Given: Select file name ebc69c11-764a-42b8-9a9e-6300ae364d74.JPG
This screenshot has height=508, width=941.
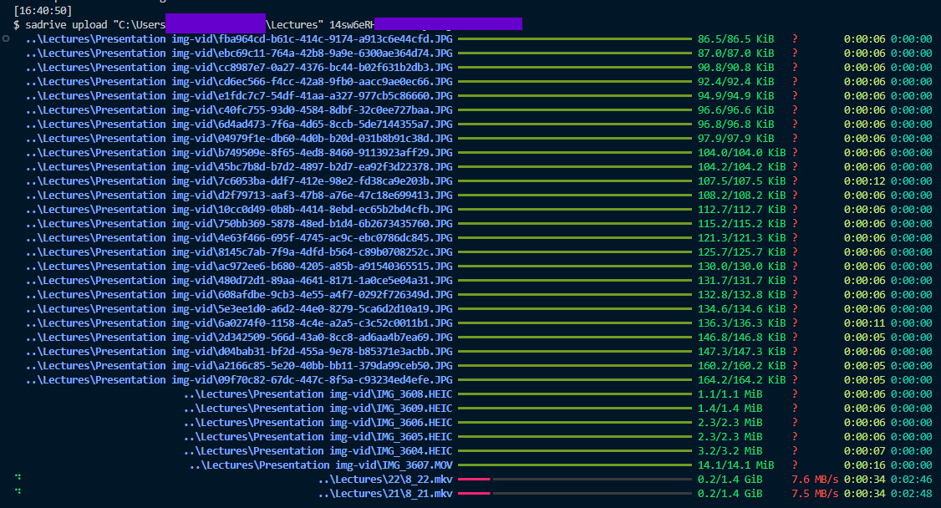Looking at the screenshot, I should pyautogui.click(x=335, y=53).
